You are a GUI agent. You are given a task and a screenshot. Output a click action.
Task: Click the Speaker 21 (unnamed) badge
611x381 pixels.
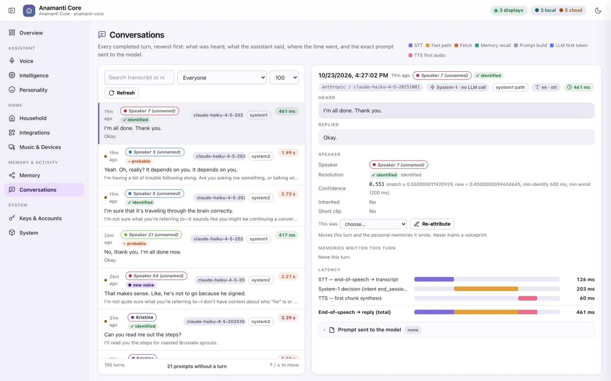(x=151, y=235)
